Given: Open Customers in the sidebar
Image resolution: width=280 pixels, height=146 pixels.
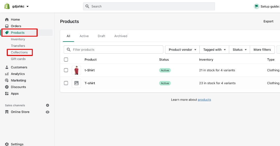Looking at the screenshot, I should pos(19,67).
